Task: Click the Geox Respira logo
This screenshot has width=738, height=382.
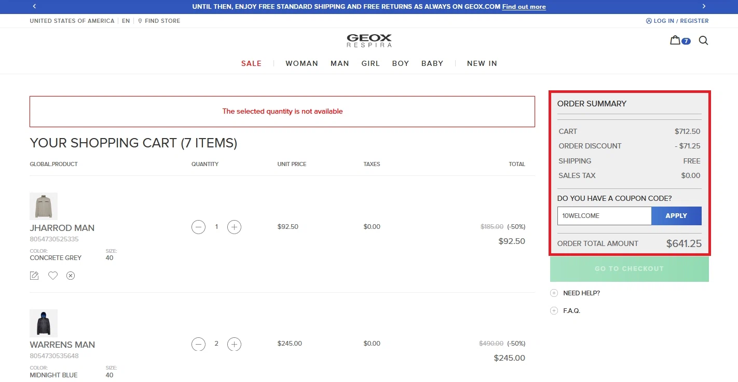Action: click(369, 40)
